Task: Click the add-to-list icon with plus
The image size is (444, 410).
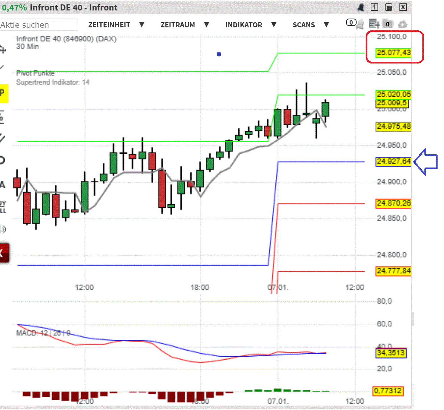Action: pos(374,24)
